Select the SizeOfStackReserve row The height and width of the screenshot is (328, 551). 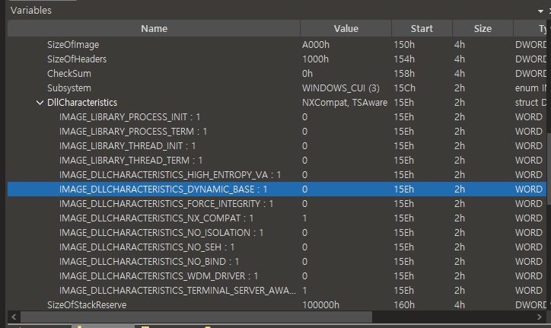pos(277,305)
